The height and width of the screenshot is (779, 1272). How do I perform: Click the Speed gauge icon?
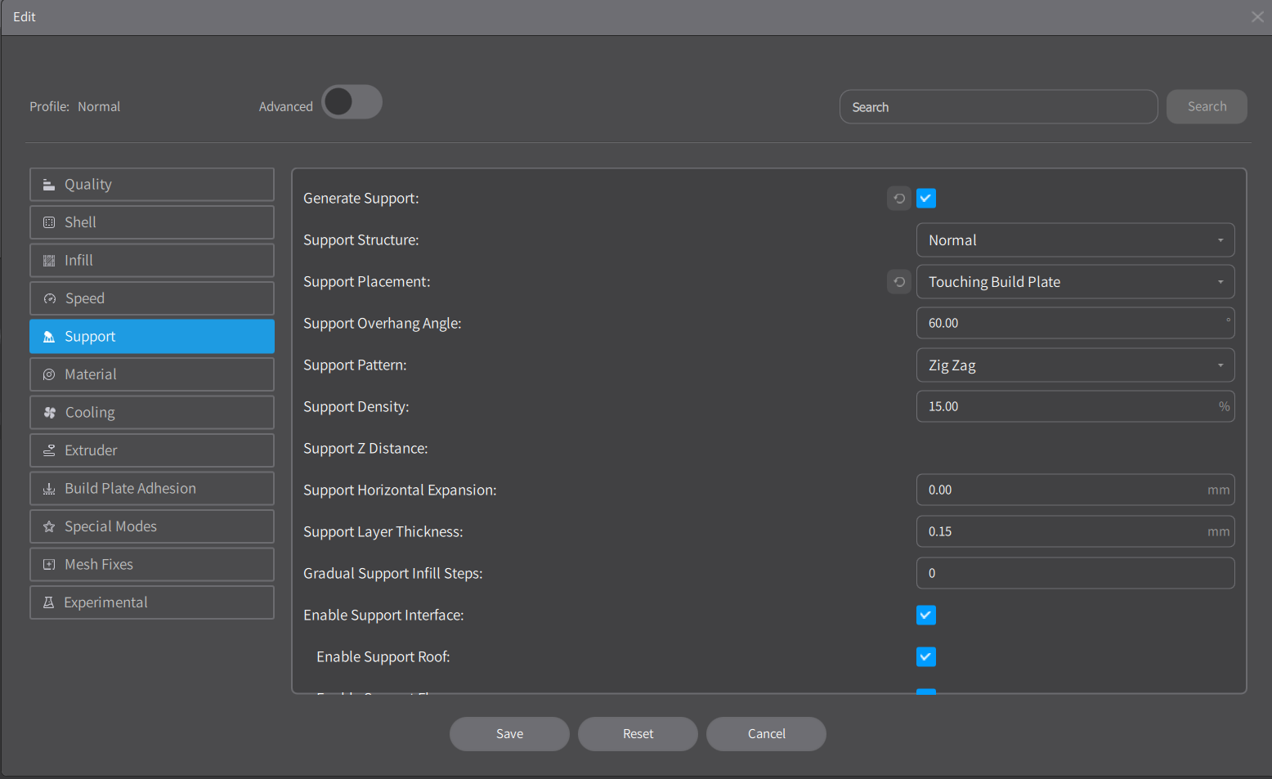pos(50,298)
